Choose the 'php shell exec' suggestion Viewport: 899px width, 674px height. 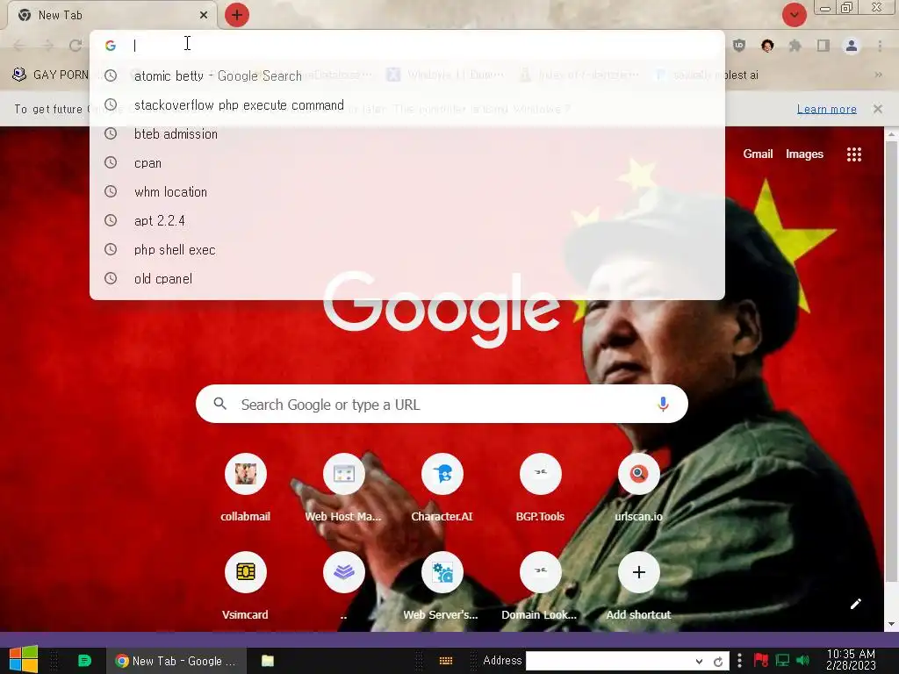click(x=407, y=249)
